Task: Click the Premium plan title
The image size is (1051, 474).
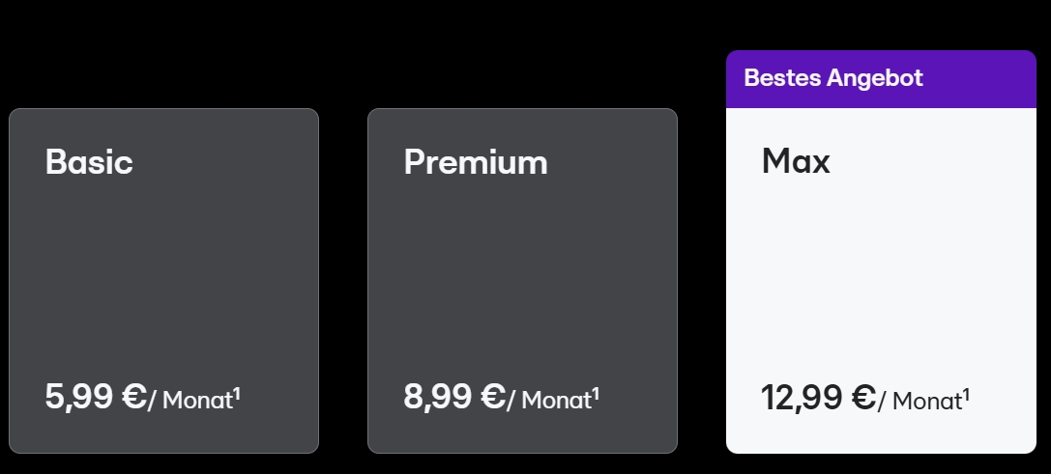Action: point(476,162)
